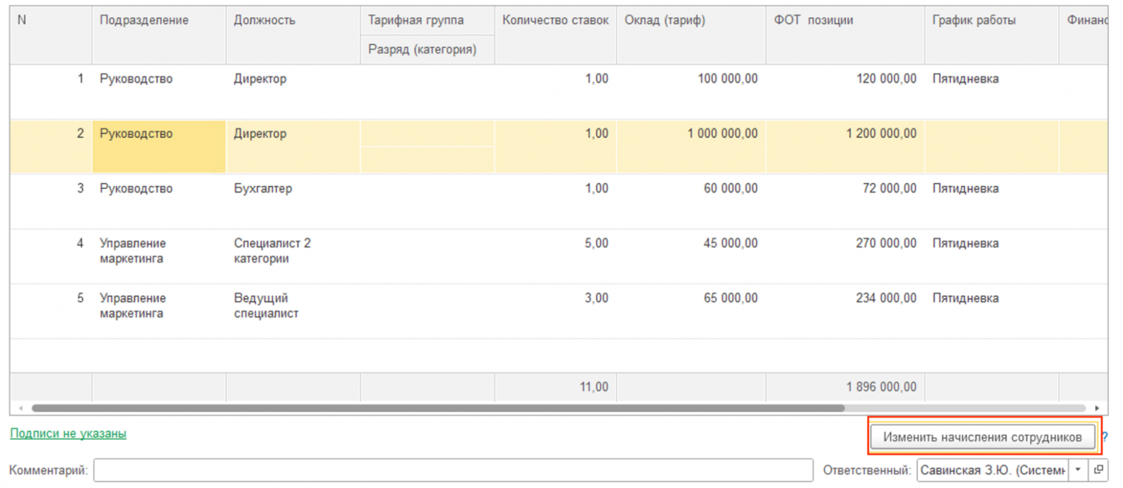This screenshot has height=488, width=1123.
Task: Click the Разряд (категория) column header
Action: click(x=427, y=50)
